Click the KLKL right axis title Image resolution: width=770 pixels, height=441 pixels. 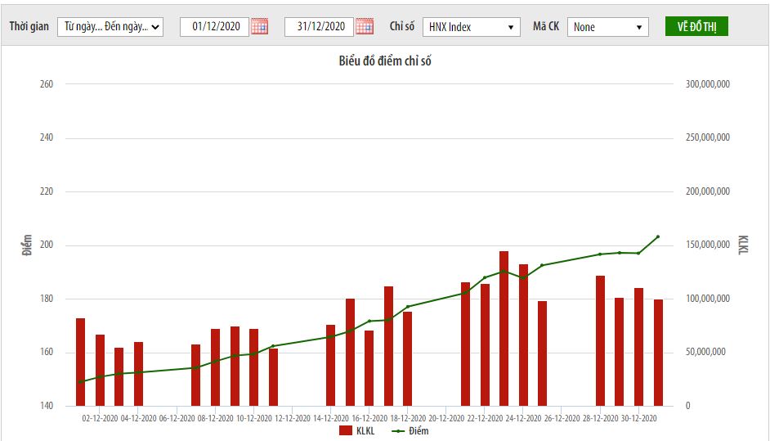coord(742,245)
